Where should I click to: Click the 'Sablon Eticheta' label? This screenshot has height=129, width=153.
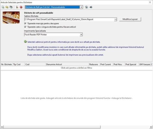pos(31,16)
